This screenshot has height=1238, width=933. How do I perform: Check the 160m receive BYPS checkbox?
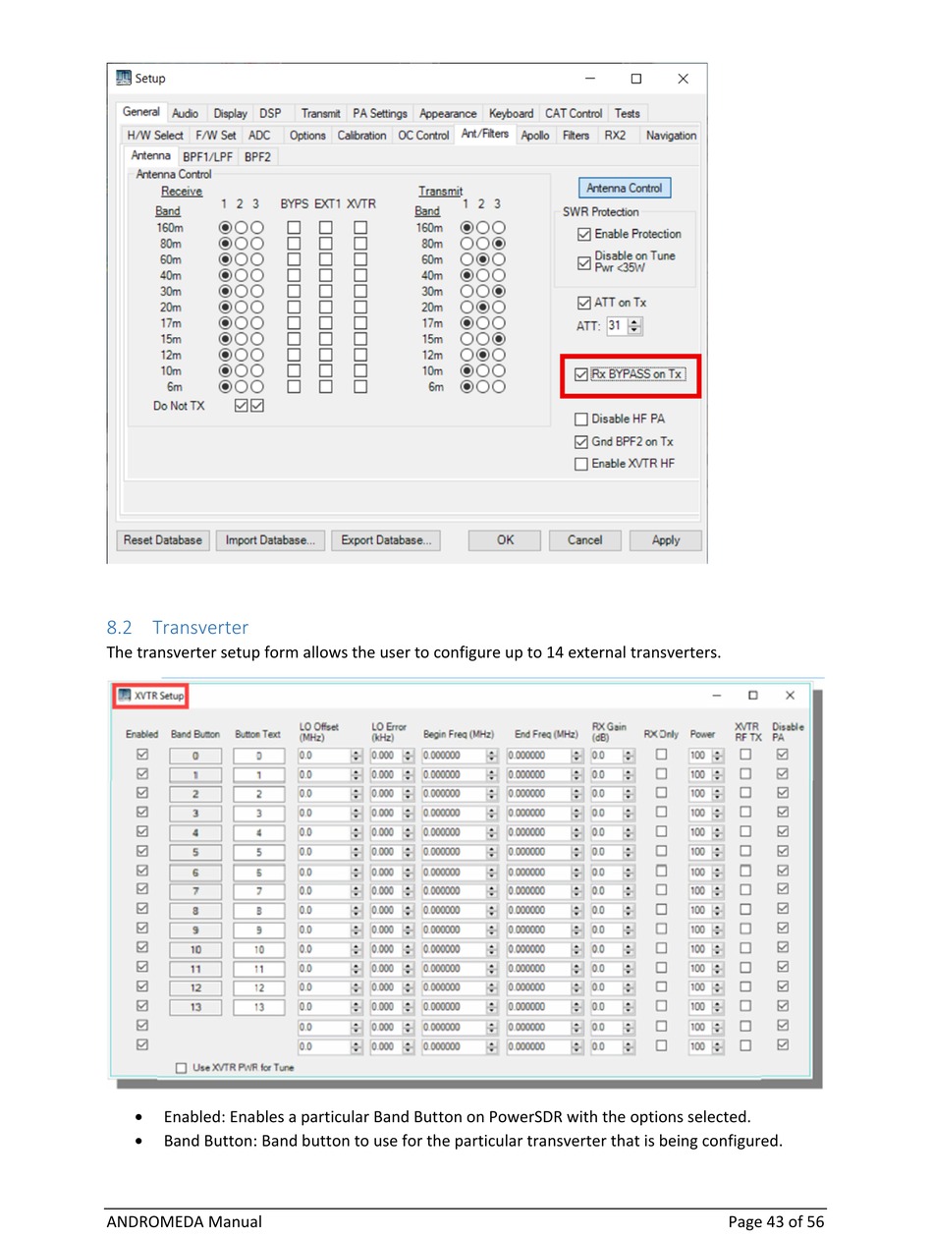click(294, 227)
